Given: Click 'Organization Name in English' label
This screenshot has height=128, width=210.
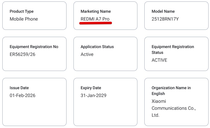Looking at the screenshot, I should tap(171, 91).
